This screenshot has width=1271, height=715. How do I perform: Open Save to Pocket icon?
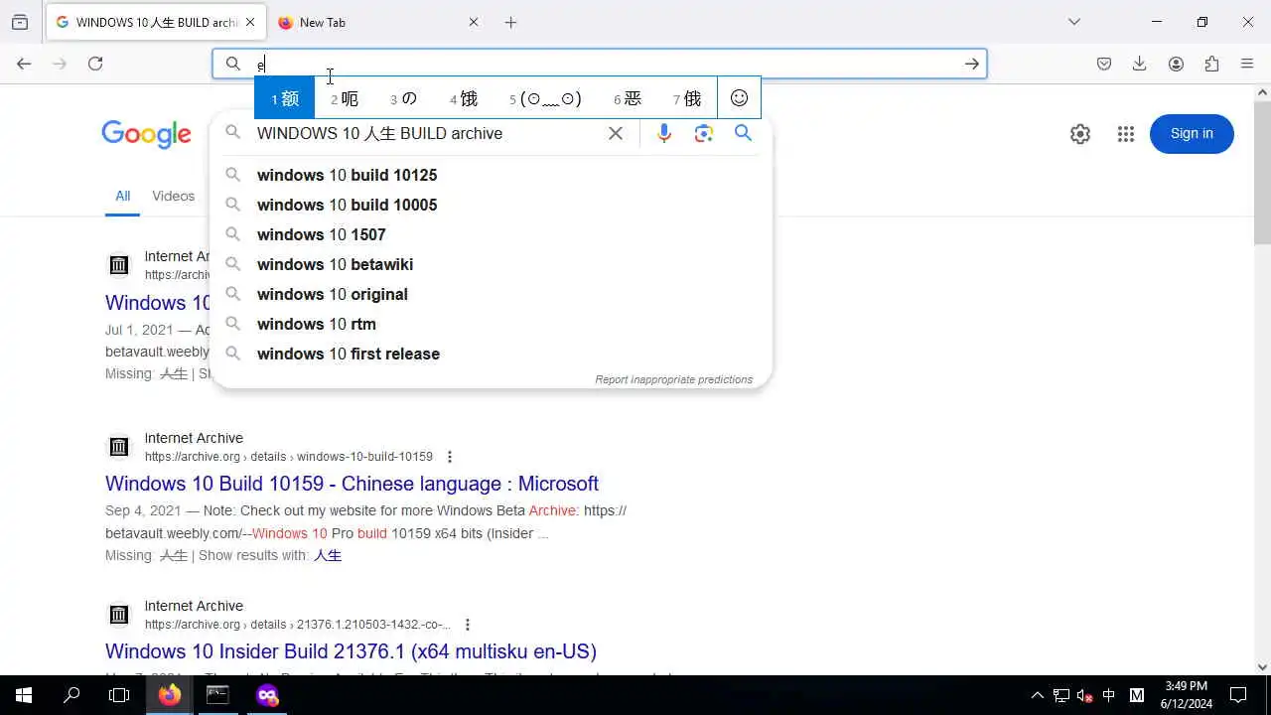click(x=1104, y=64)
